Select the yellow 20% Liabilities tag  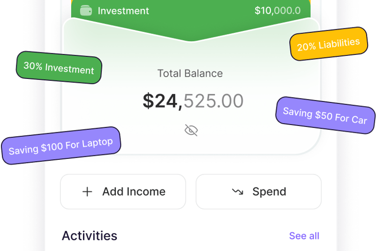pyautogui.click(x=328, y=45)
